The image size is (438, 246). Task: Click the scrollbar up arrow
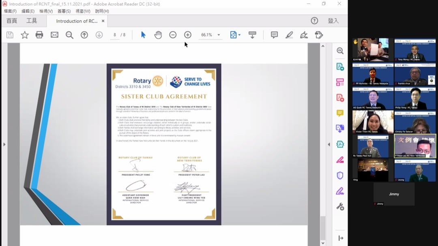323,46
